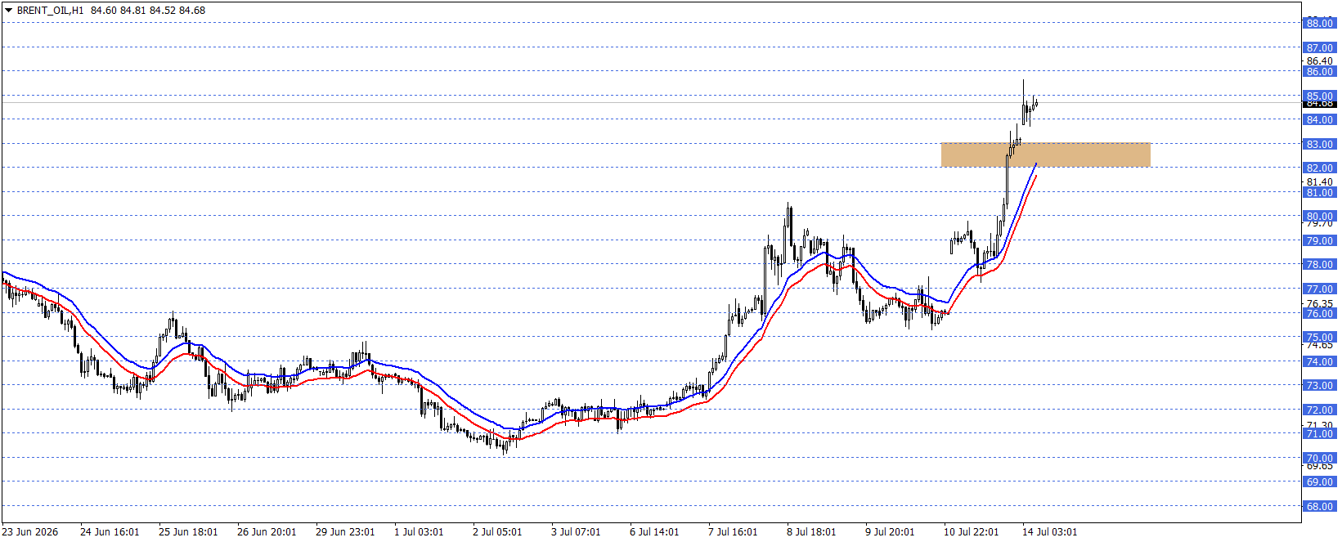
Task: Click the 70.00 price level label
Action: (x=1319, y=459)
